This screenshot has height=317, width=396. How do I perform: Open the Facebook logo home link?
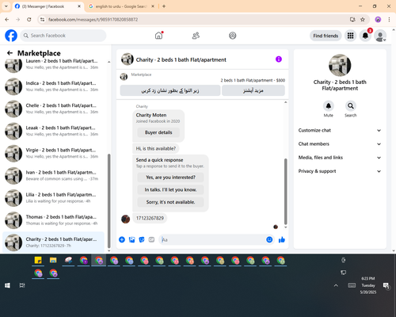click(x=11, y=36)
